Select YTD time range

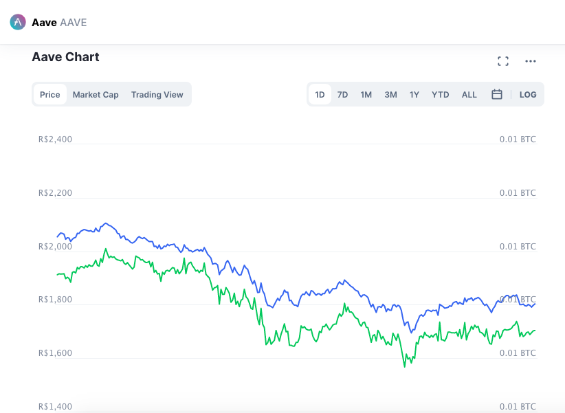pyautogui.click(x=441, y=94)
